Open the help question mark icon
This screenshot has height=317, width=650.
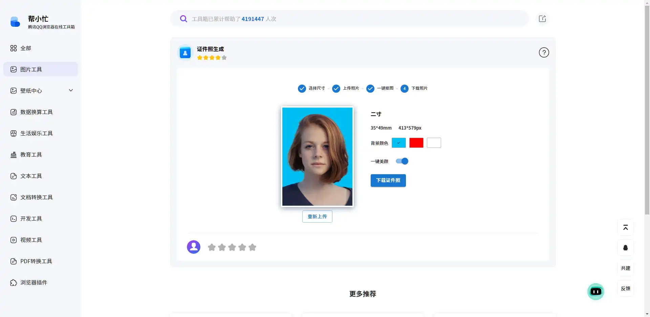click(544, 52)
